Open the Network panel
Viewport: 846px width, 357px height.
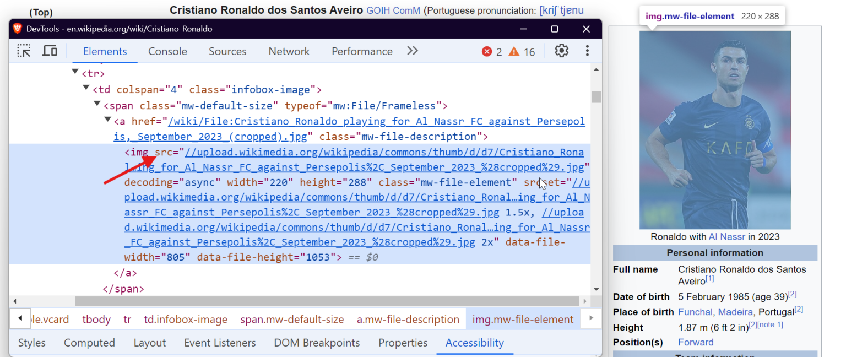(289, 51)
